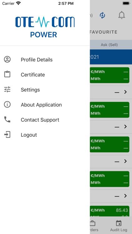Image resolution: width=132 pixels, height=234 pixels.
Task: Open the Certificate menu entry
Action: pyautogui.click(x=45, y=75)
